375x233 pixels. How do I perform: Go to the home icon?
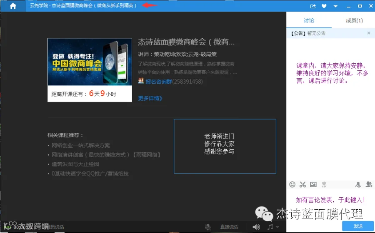pyautogui.click(x=13, y=6)
